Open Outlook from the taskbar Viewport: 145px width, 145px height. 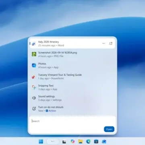tap(104, 141)
